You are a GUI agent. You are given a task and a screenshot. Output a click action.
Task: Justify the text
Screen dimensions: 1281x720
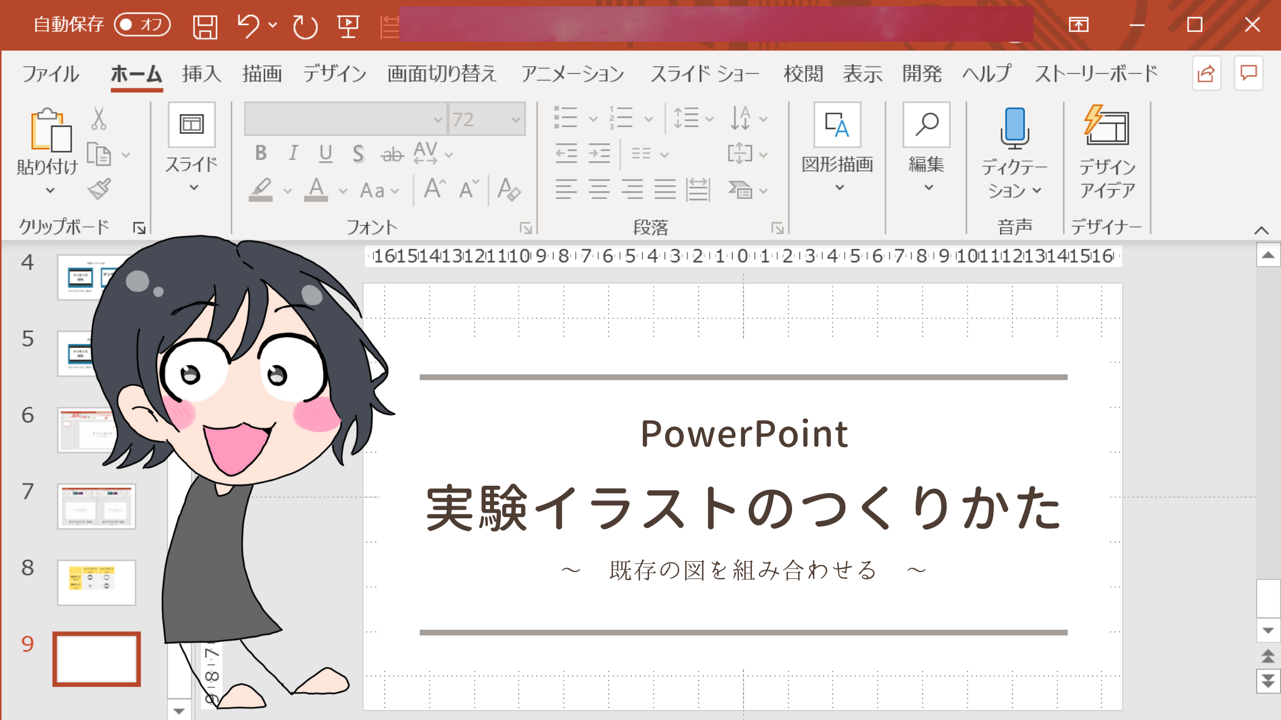coord(665,189)
